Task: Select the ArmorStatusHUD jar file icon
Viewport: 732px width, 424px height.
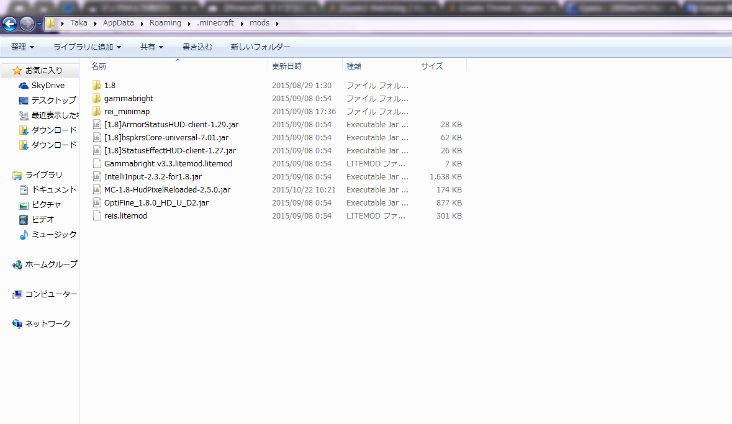Action: (97, 124)
